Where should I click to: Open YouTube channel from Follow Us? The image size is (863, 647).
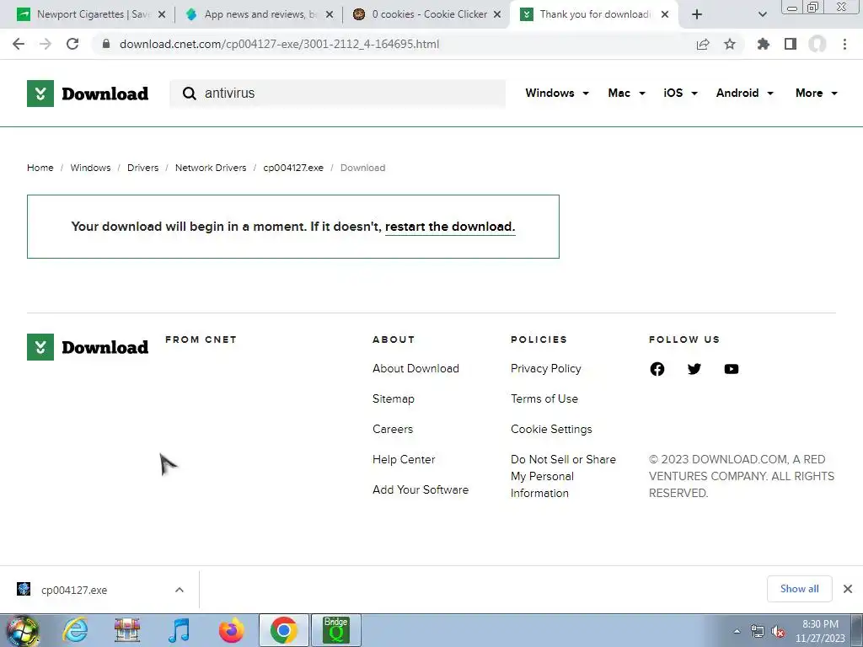coord(732,369)
